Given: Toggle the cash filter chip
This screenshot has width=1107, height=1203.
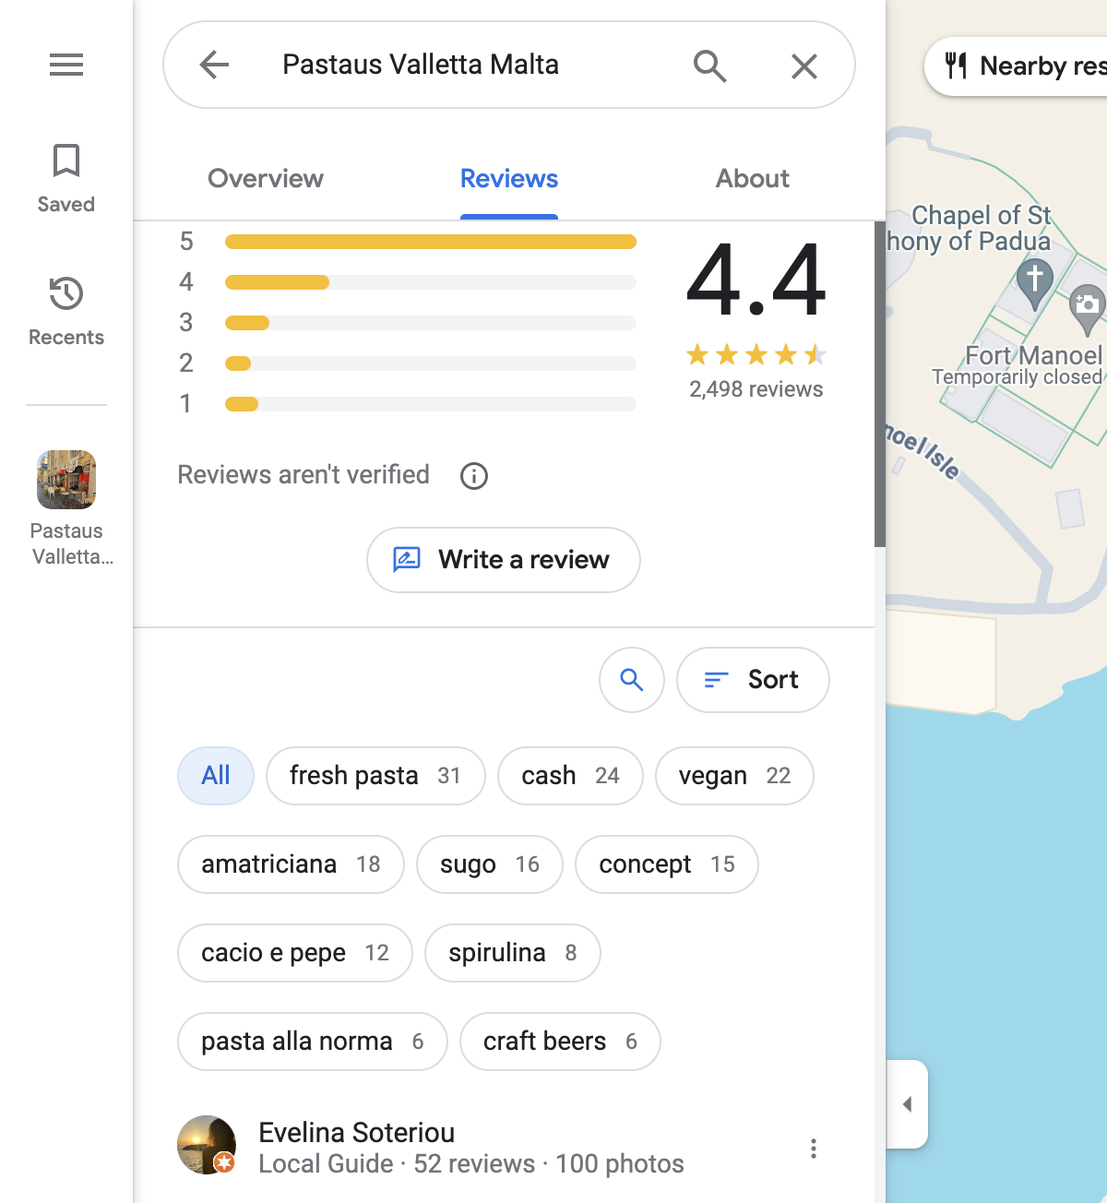Looking at the screenshot, I should coord(570,776).
